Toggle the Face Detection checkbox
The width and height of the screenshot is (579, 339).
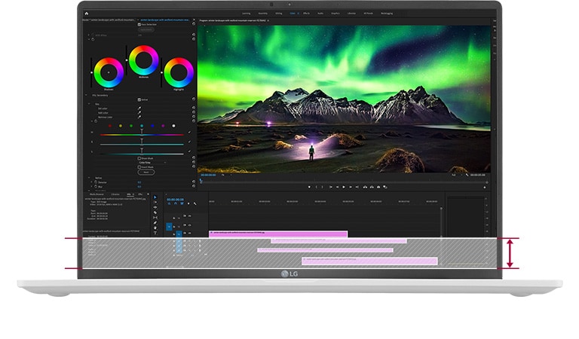pyautogui.click(x=139, y=24)
